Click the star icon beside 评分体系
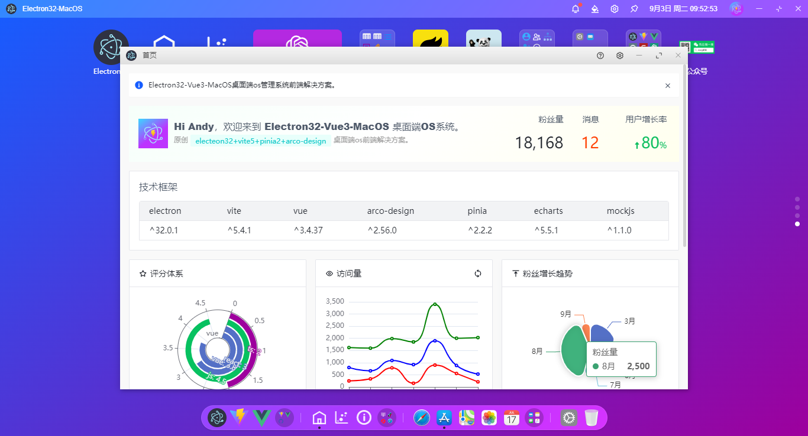 point(142,273)
